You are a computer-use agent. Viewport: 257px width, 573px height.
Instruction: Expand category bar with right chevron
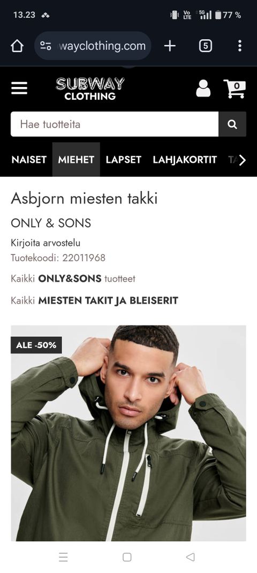tap(243, 160)
